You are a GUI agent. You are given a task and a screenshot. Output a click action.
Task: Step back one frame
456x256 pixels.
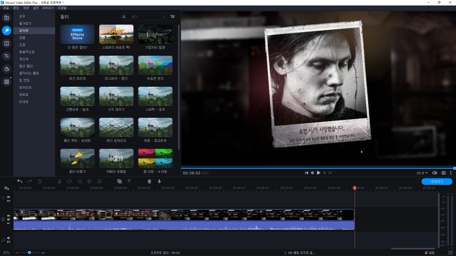tap(312, 173)
